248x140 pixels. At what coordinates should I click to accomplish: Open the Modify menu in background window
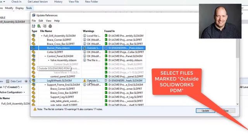[9, 8]
